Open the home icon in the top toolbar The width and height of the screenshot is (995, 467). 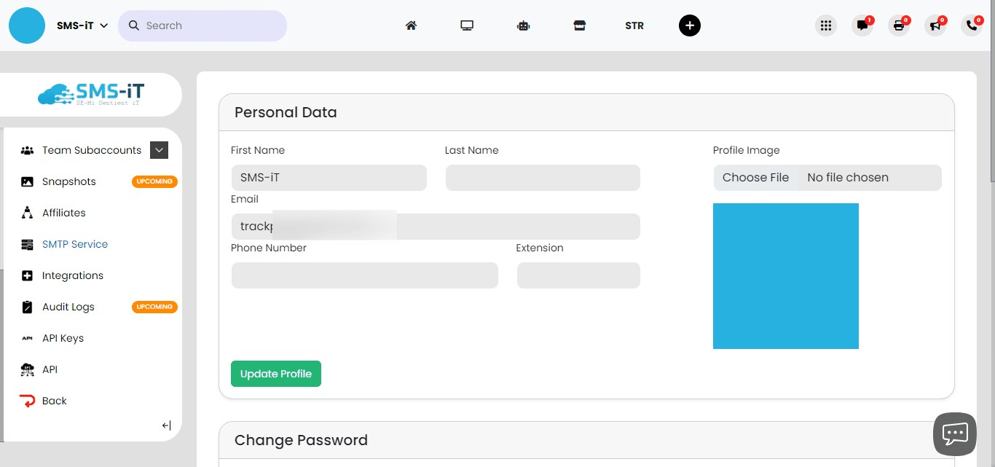411,25
